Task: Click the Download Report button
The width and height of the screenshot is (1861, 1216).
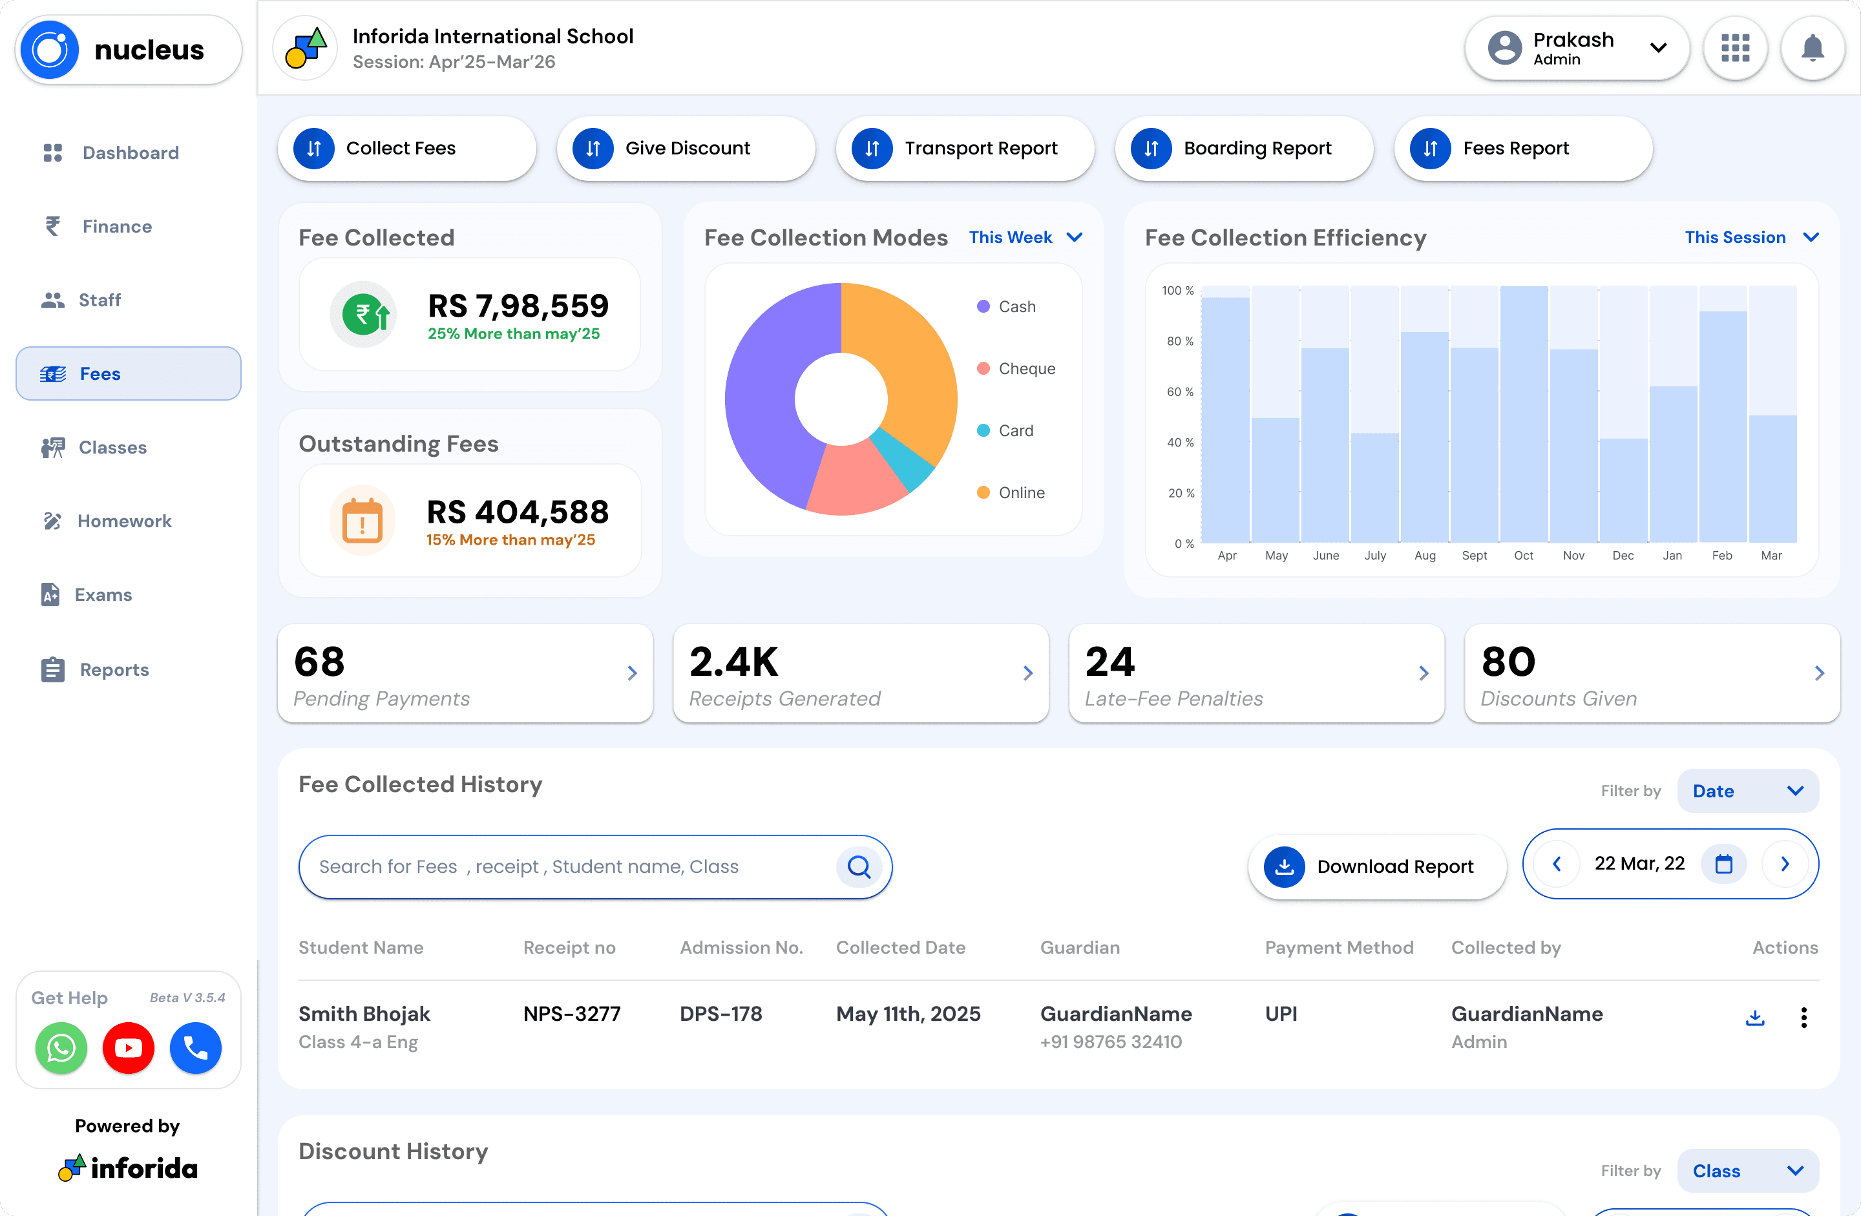Action: [1376, 866]
